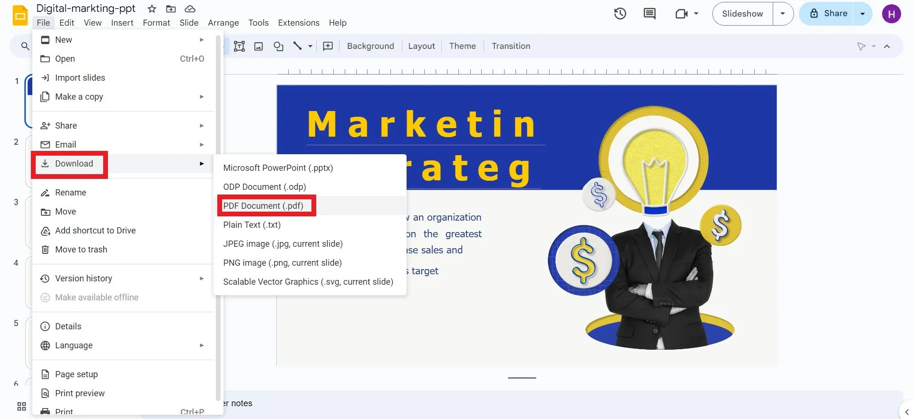Select Import slides
The image size is (913, 419).
123,78
